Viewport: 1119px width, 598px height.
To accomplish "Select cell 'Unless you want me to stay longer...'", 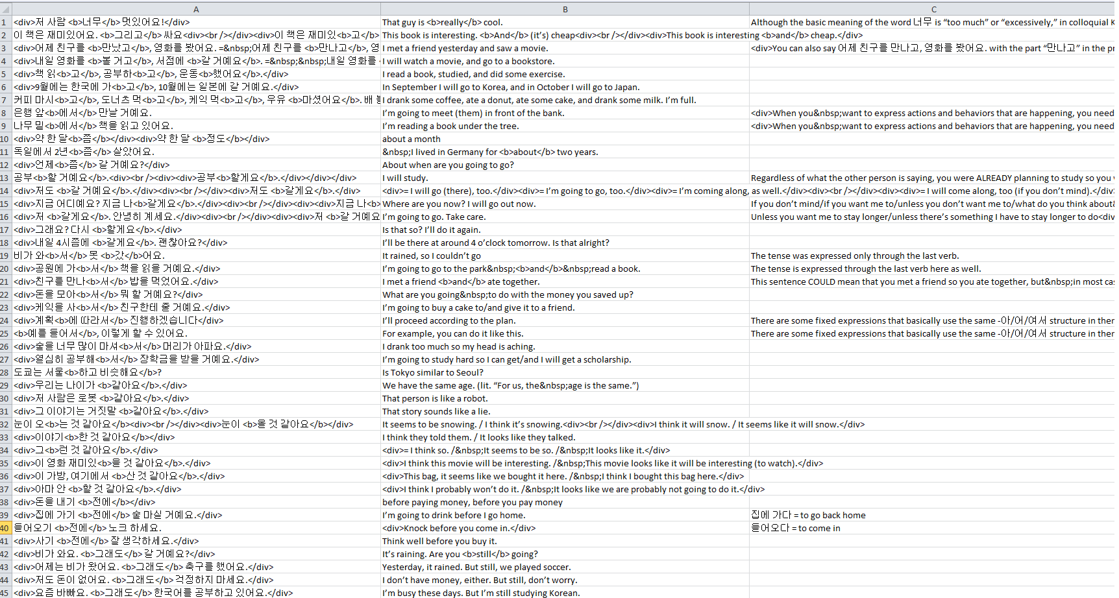I will (x=933, y=217).
